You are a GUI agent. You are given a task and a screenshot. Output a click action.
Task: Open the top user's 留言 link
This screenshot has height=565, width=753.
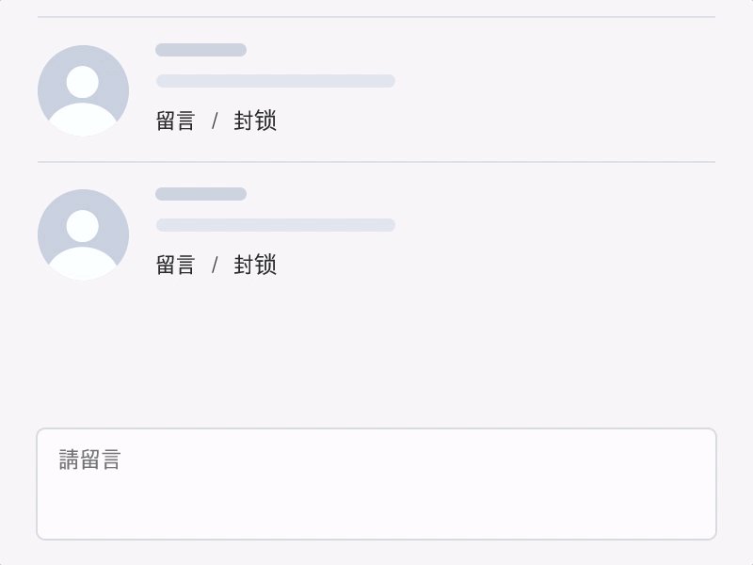pos(175,121)
